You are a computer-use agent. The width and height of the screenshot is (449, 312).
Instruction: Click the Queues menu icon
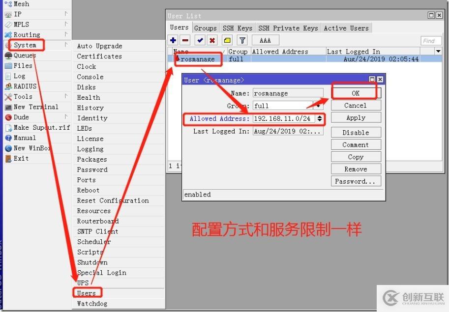[x=8, y=55]
